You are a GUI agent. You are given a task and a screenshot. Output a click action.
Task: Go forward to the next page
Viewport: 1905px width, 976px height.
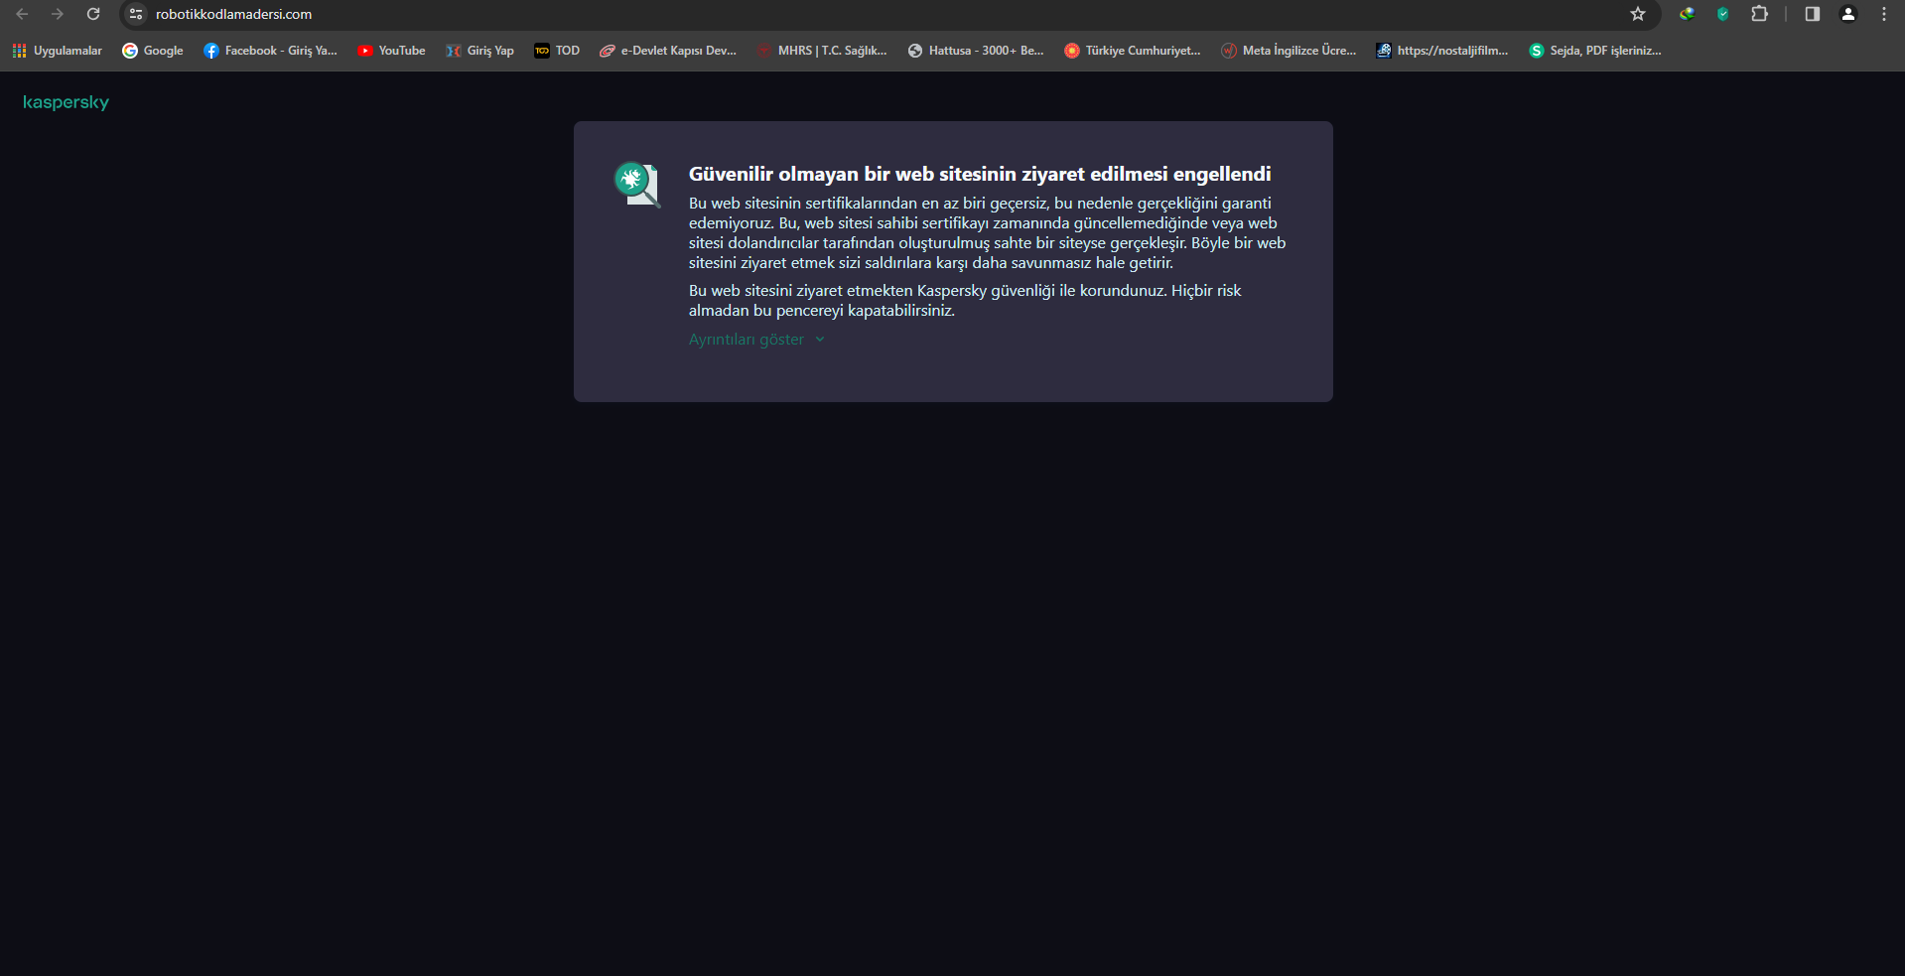[58, 14]
